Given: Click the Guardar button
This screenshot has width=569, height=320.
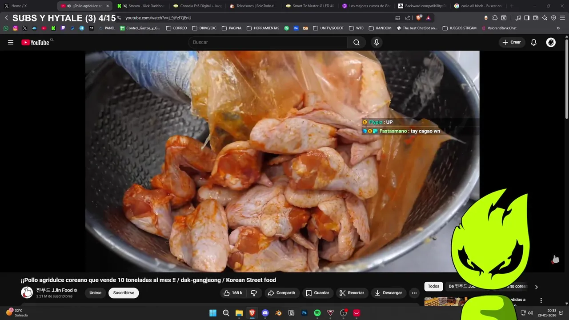Looking at the screenshot, I should 317,293.
